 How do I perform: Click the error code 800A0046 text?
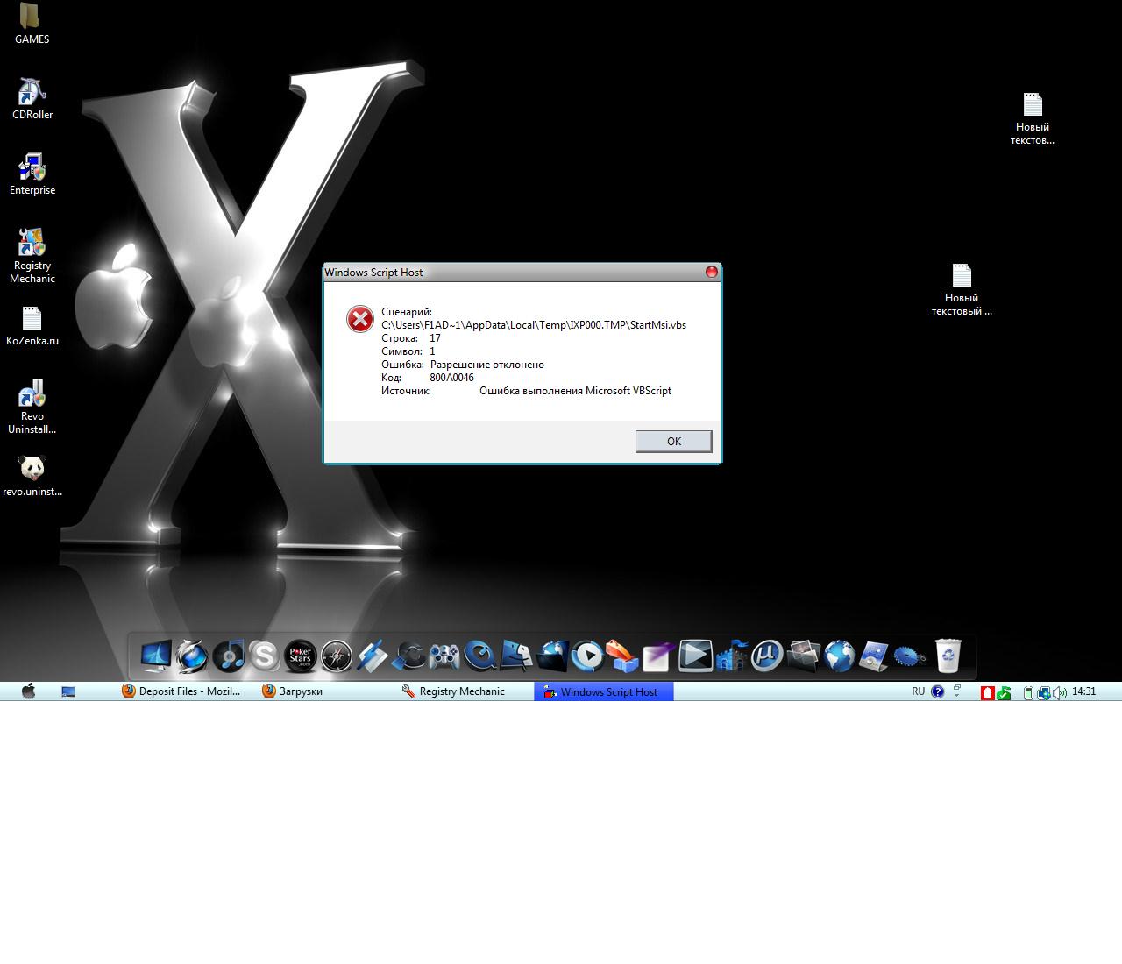tap(451, 378)
